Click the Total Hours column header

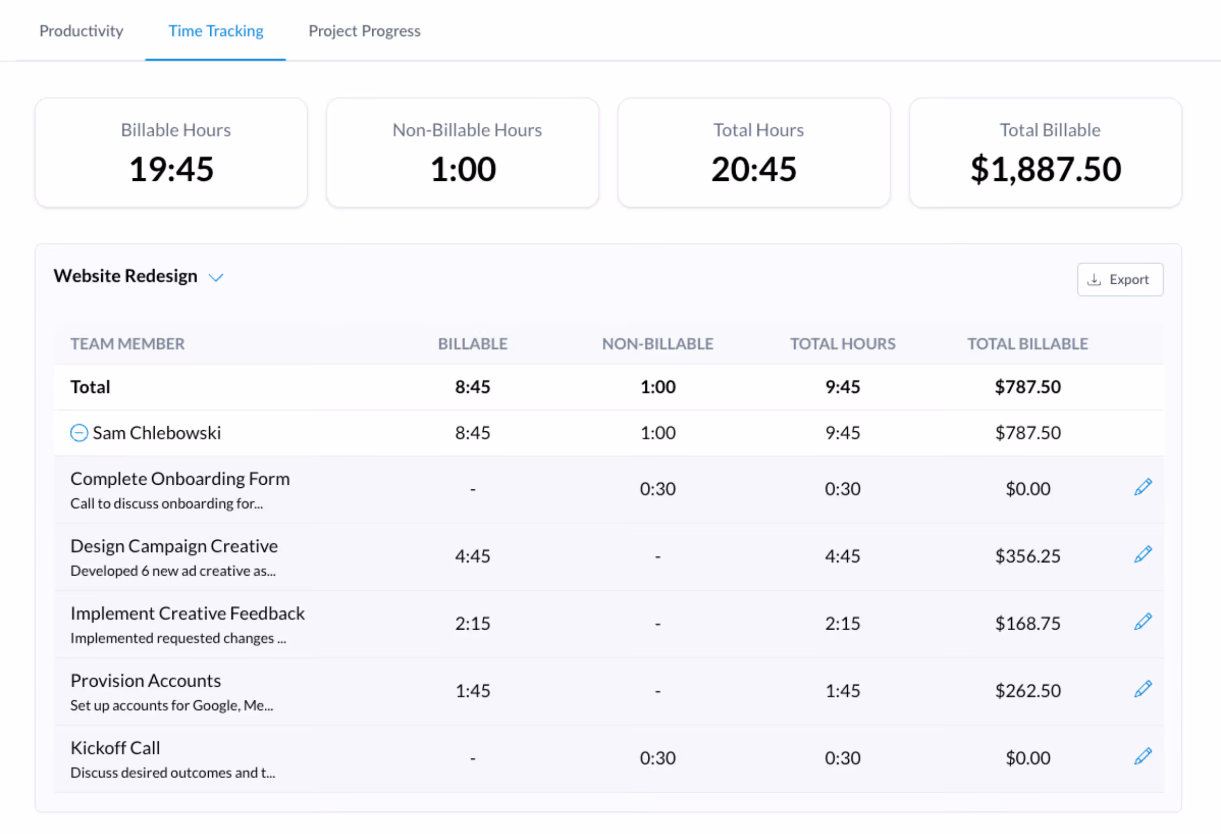coord(843,344)
